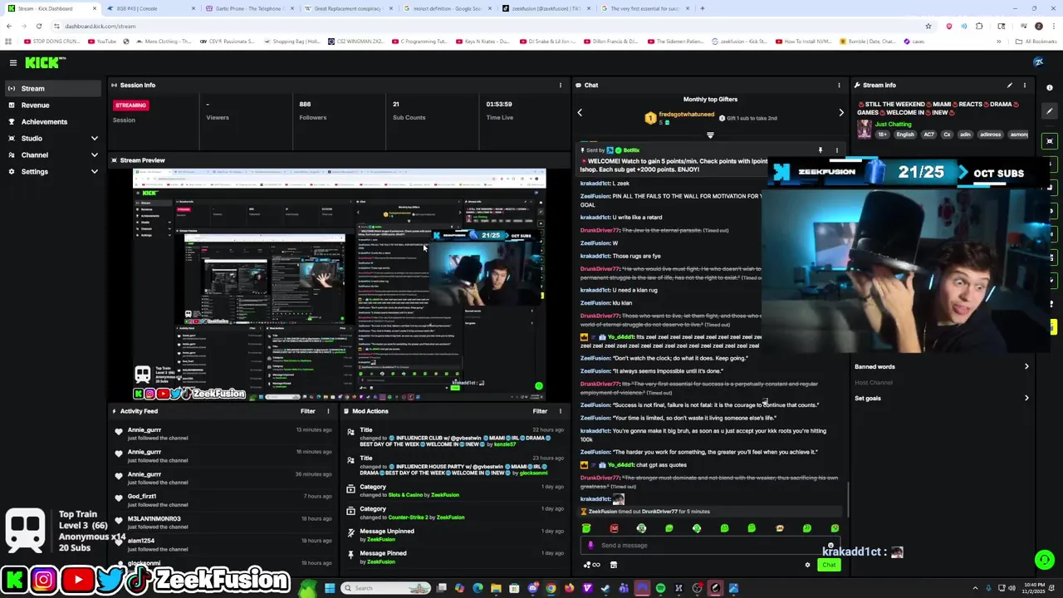Open Activity Feed Filter
Screen dimensions: 1063x598
coord(308,411)
